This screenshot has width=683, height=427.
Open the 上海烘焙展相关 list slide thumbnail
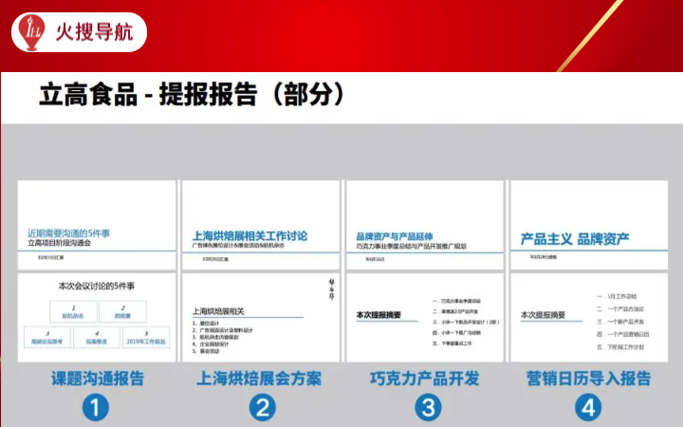(x=261, y=317)
